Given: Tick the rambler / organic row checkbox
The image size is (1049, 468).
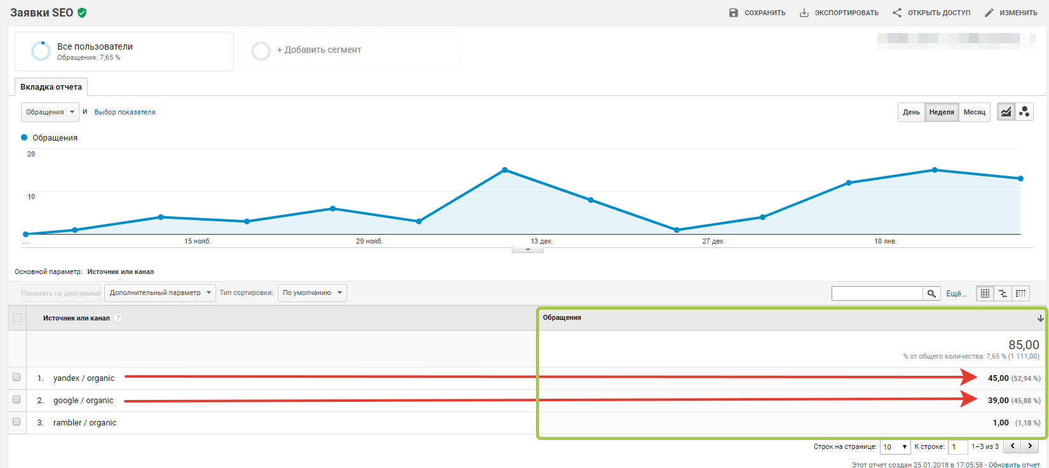Looking at the screenshot, I should coord(17,422).
